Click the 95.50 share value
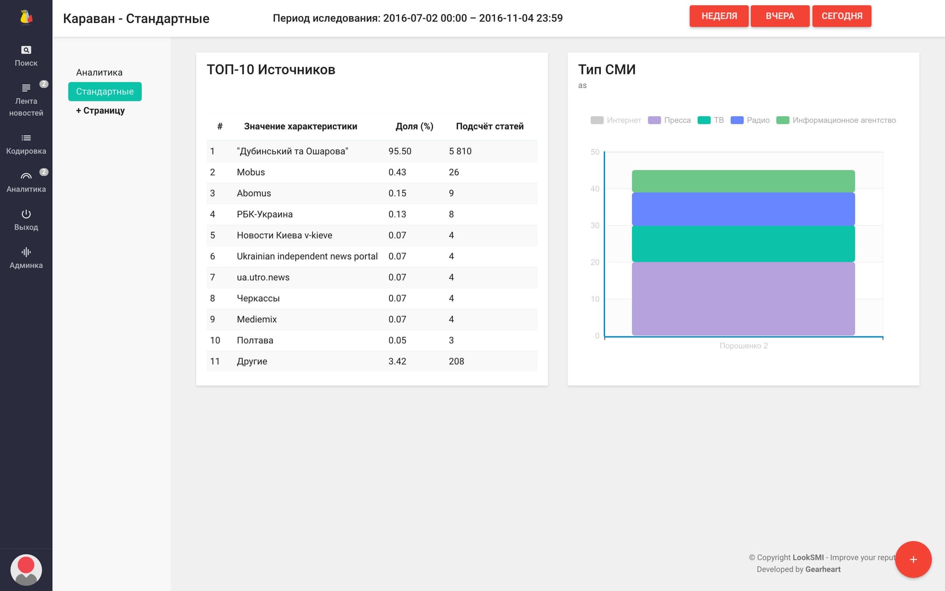The height and width of the screenshot is (591, 945). (x=400, y=151)
